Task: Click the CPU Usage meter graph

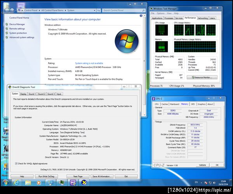Action: click(x=162, y=30)
